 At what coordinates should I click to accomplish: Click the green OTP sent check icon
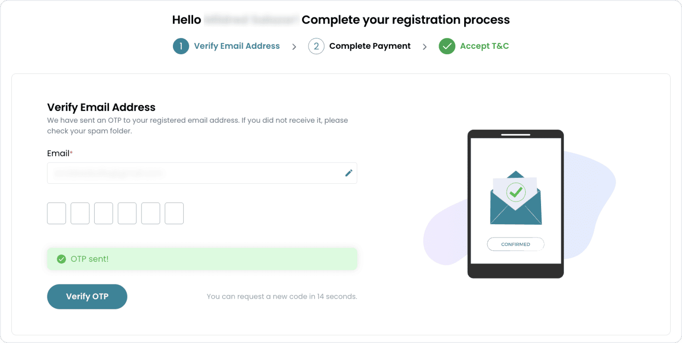(62, 259)
